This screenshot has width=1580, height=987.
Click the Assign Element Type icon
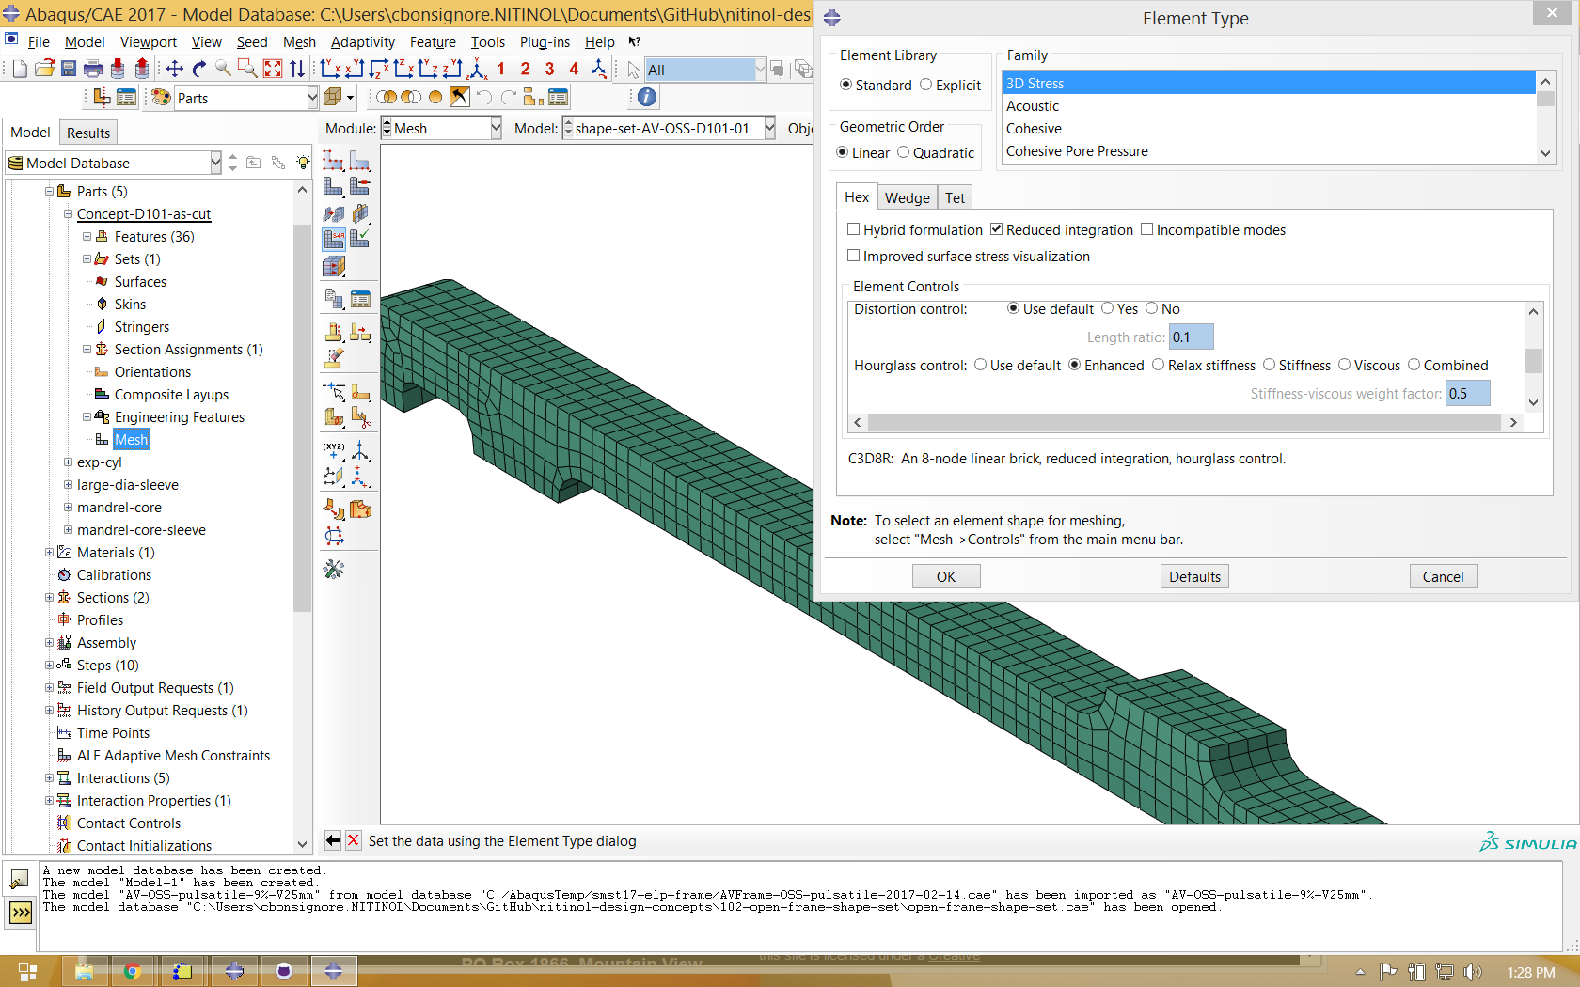click(x=334, y=239)
